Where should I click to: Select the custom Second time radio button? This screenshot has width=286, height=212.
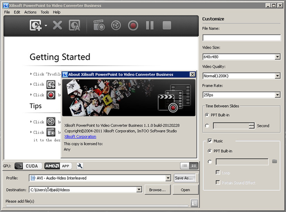(207, 126)
